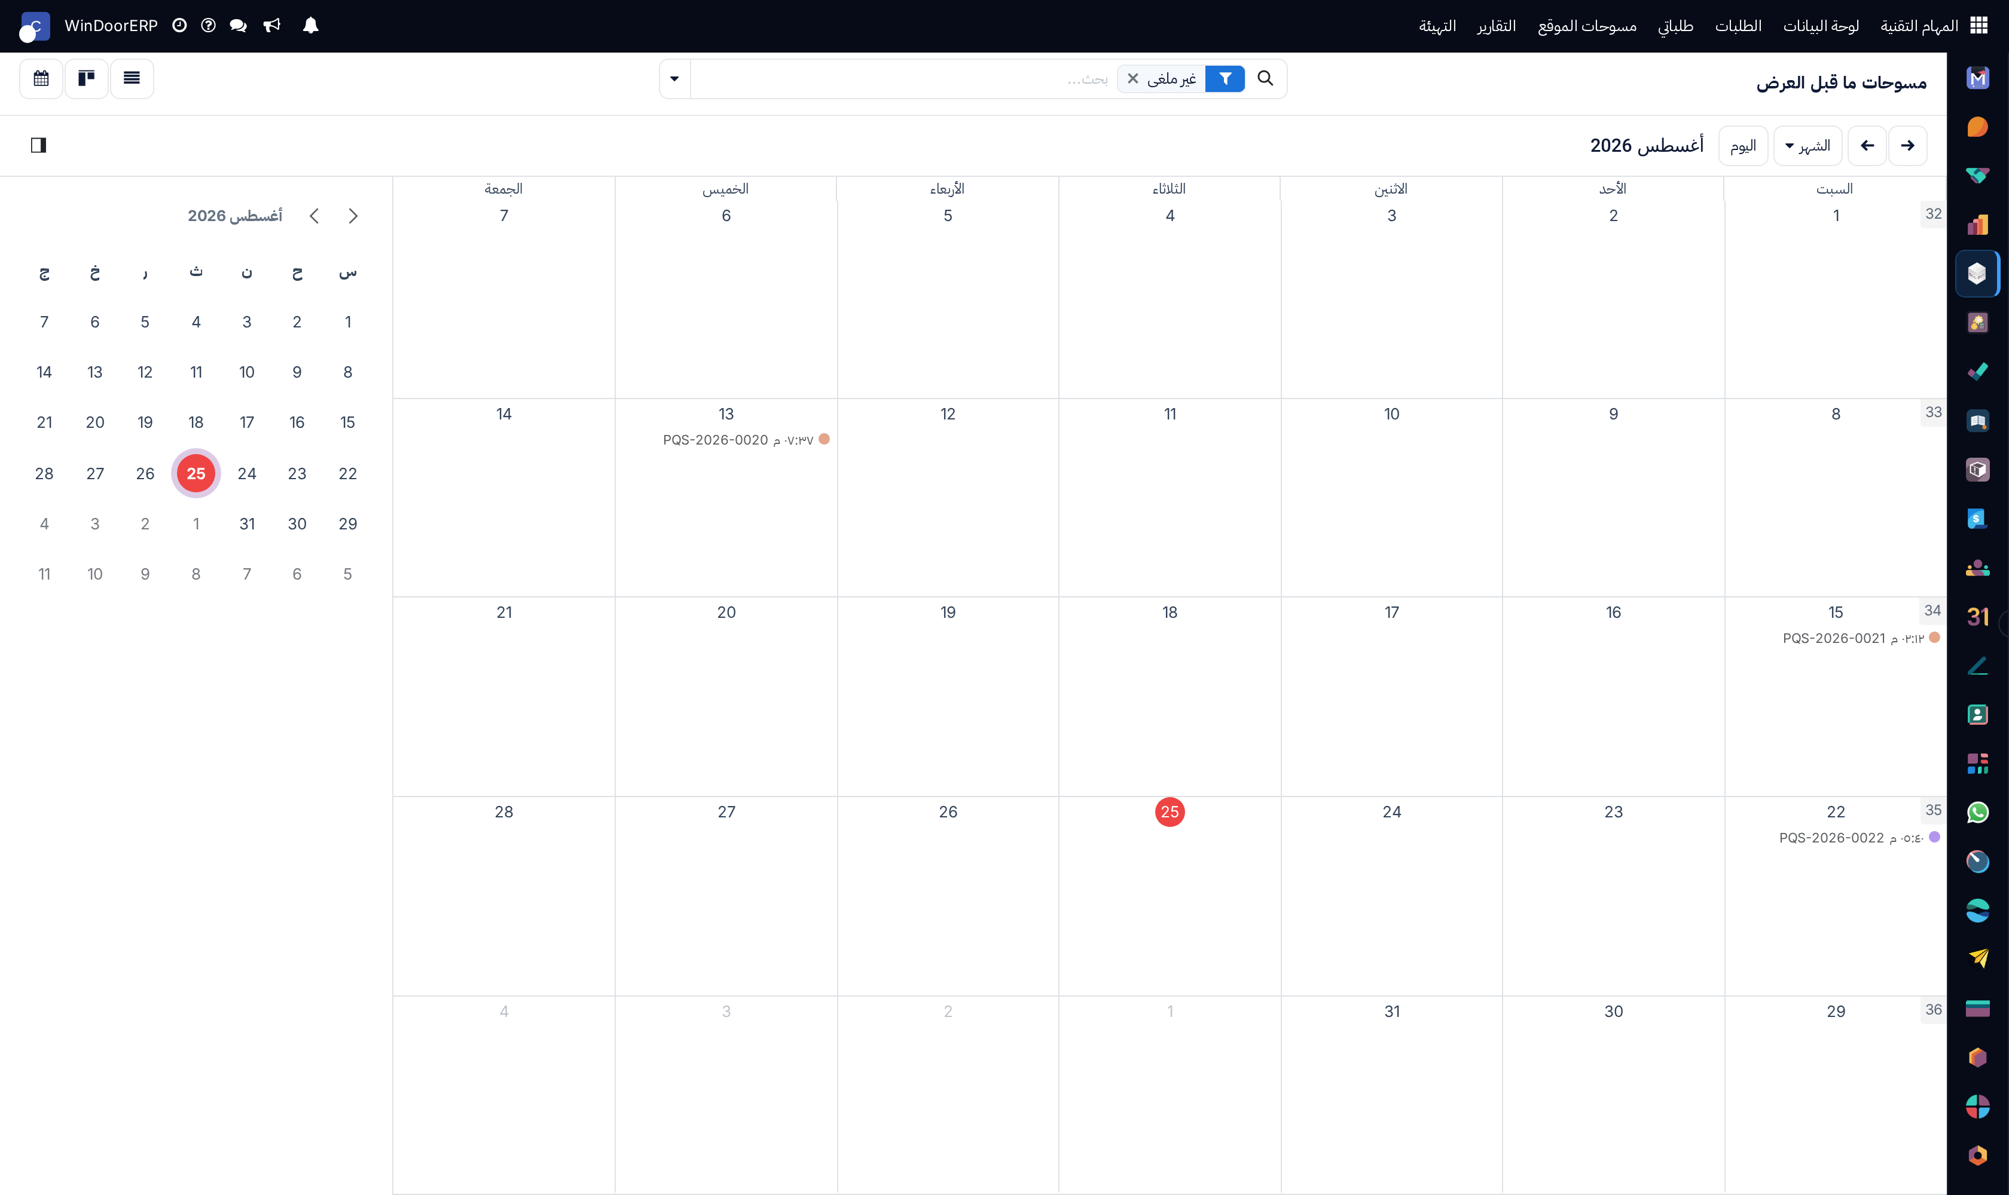Open the open book app icon
Screen dimensions: 2009x1195
[1977, 421]
